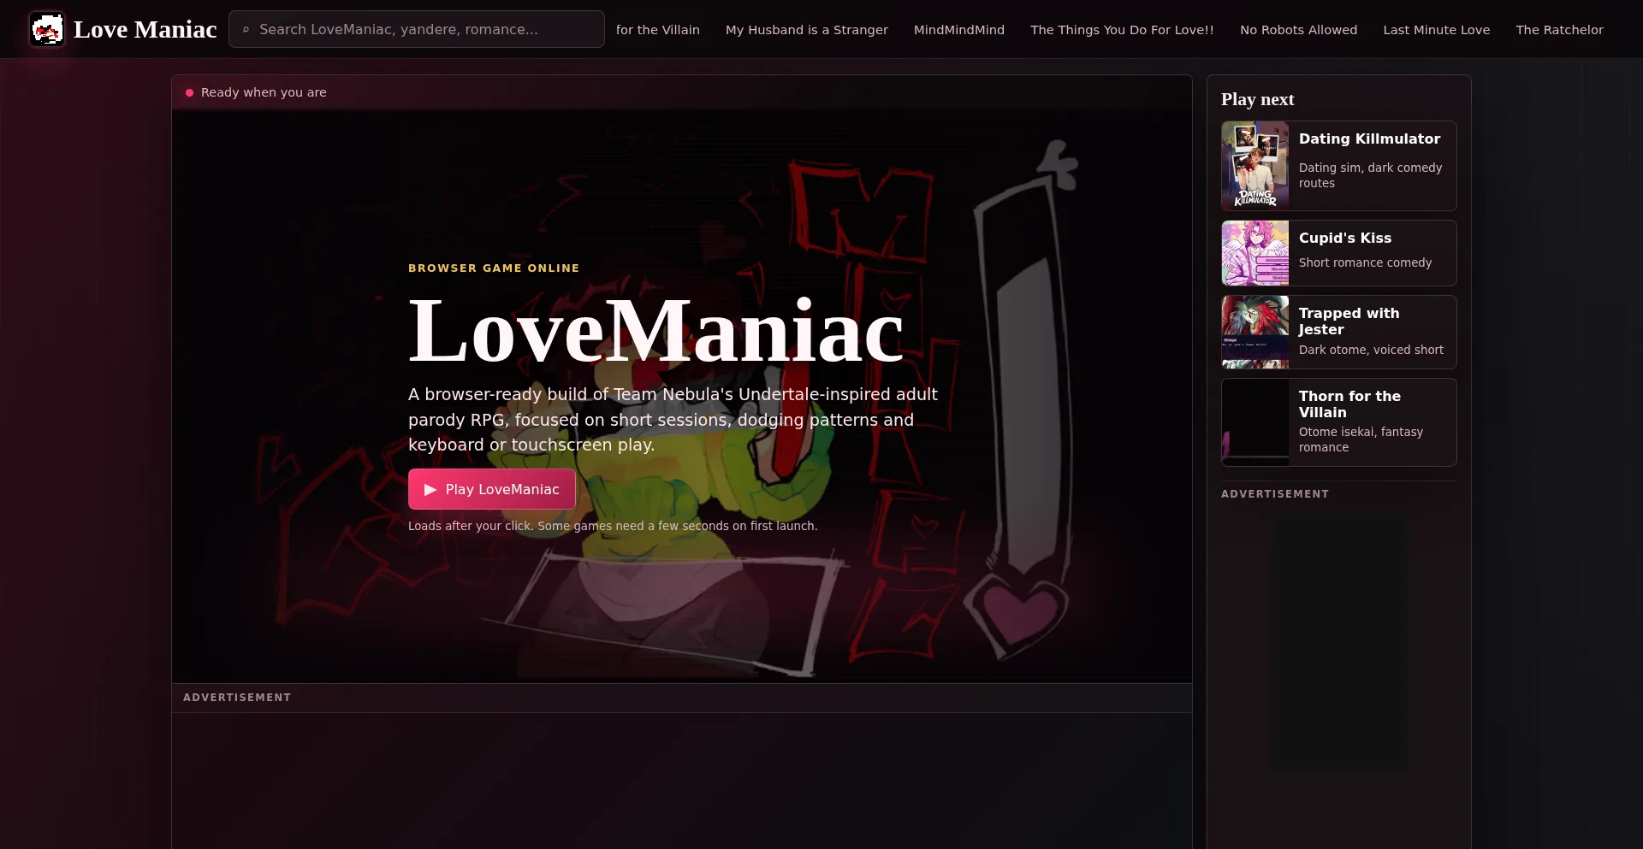1643x849 pixels.
Task: Click the 'Dating sim, dark comedy routes' description
Action: click(1370, 175)
